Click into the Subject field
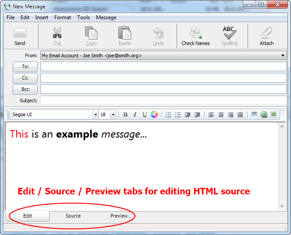 (163, 100)
